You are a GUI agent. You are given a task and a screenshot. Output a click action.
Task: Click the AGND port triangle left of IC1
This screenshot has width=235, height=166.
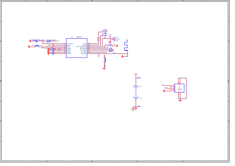point(52,45)
